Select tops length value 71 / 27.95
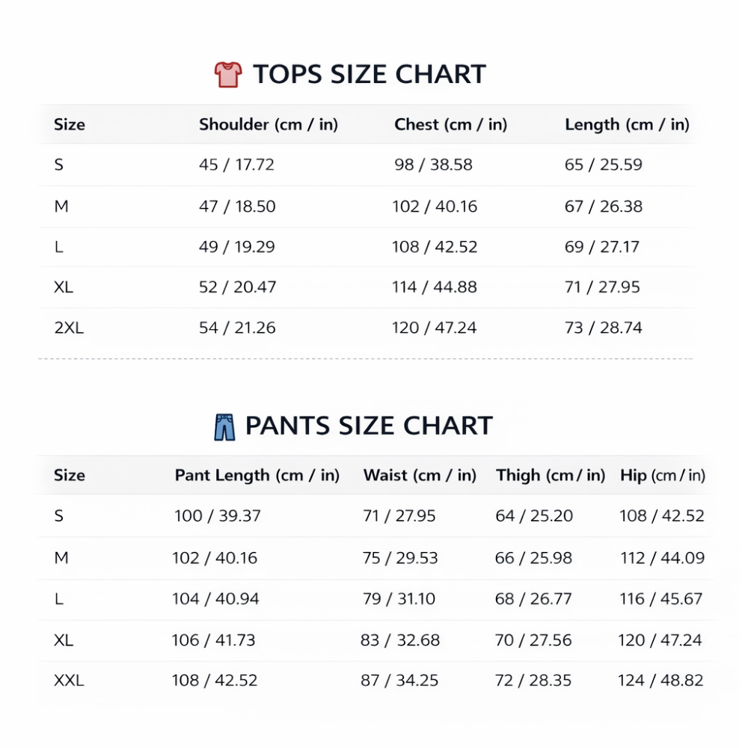This screenshot has height=748, width=748. point(602,287)
